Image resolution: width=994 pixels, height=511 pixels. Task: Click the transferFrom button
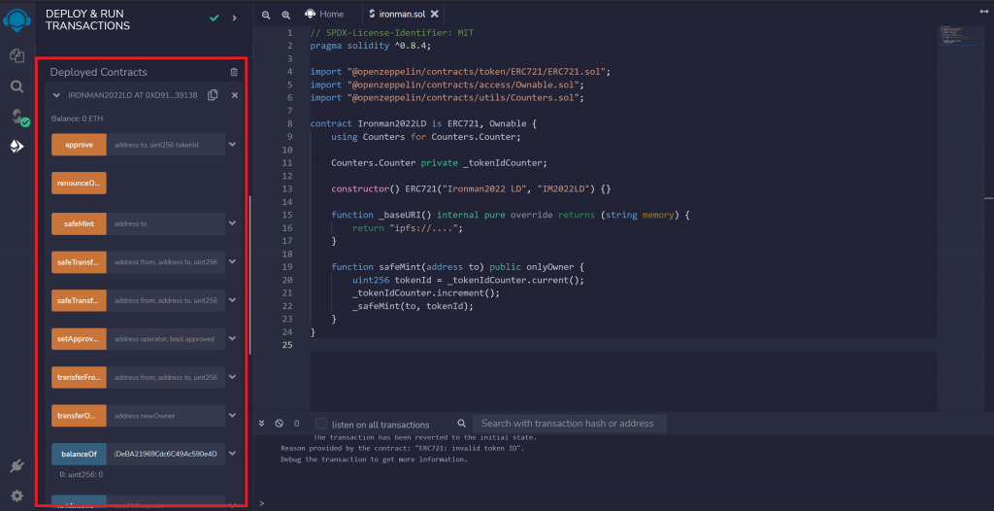[79, 377]
